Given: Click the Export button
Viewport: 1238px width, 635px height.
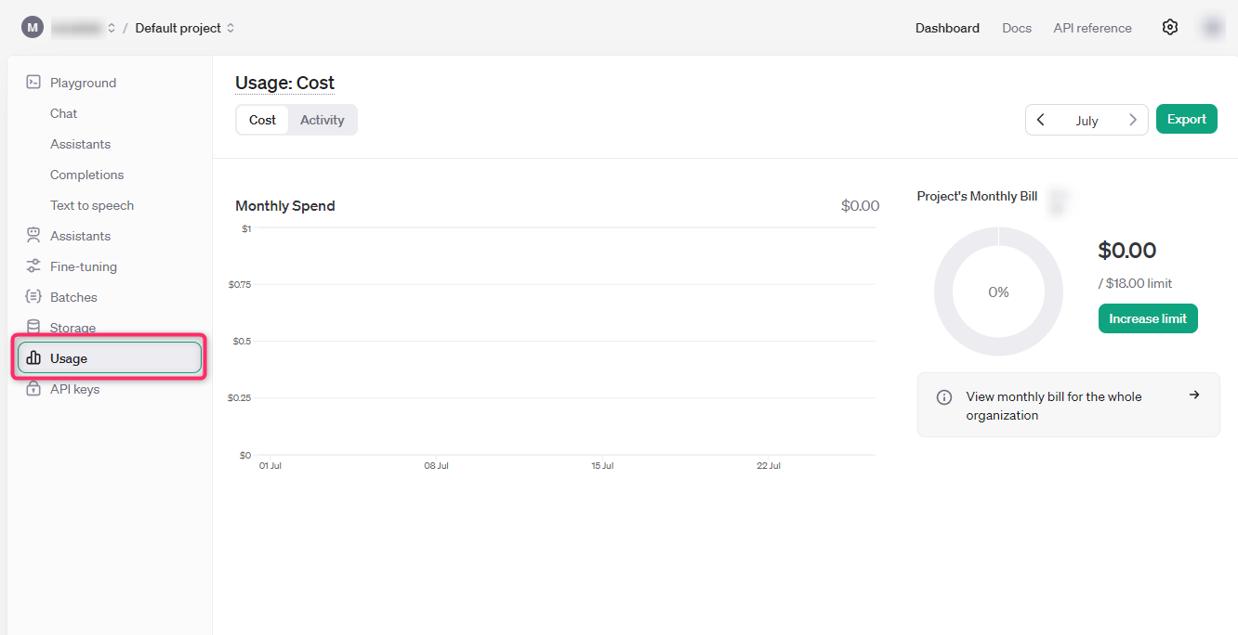Looking at the screenshot, I should pyautogui.click(x=1187, y=119).
